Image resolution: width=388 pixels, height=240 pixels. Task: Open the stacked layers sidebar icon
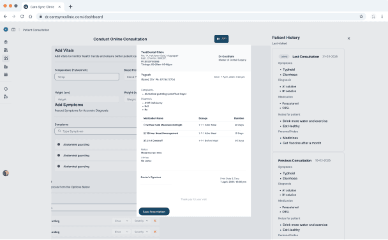point(6,42)
